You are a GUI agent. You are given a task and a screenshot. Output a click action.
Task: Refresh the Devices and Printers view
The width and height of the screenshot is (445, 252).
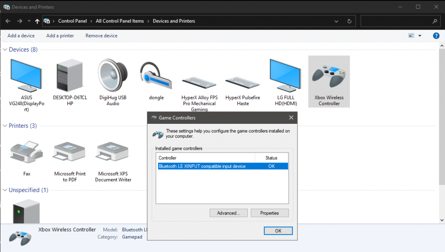point(349,21)
